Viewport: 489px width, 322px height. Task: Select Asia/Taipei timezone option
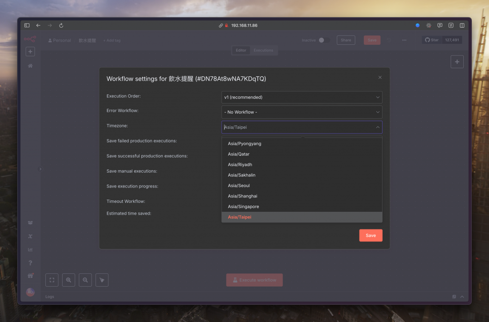point(302,217)
